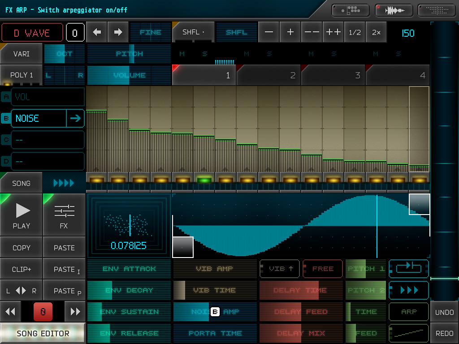Switch to SONG mode tab
The width and height of the screenshot is (459, 344).
click(x=21, y=183)
